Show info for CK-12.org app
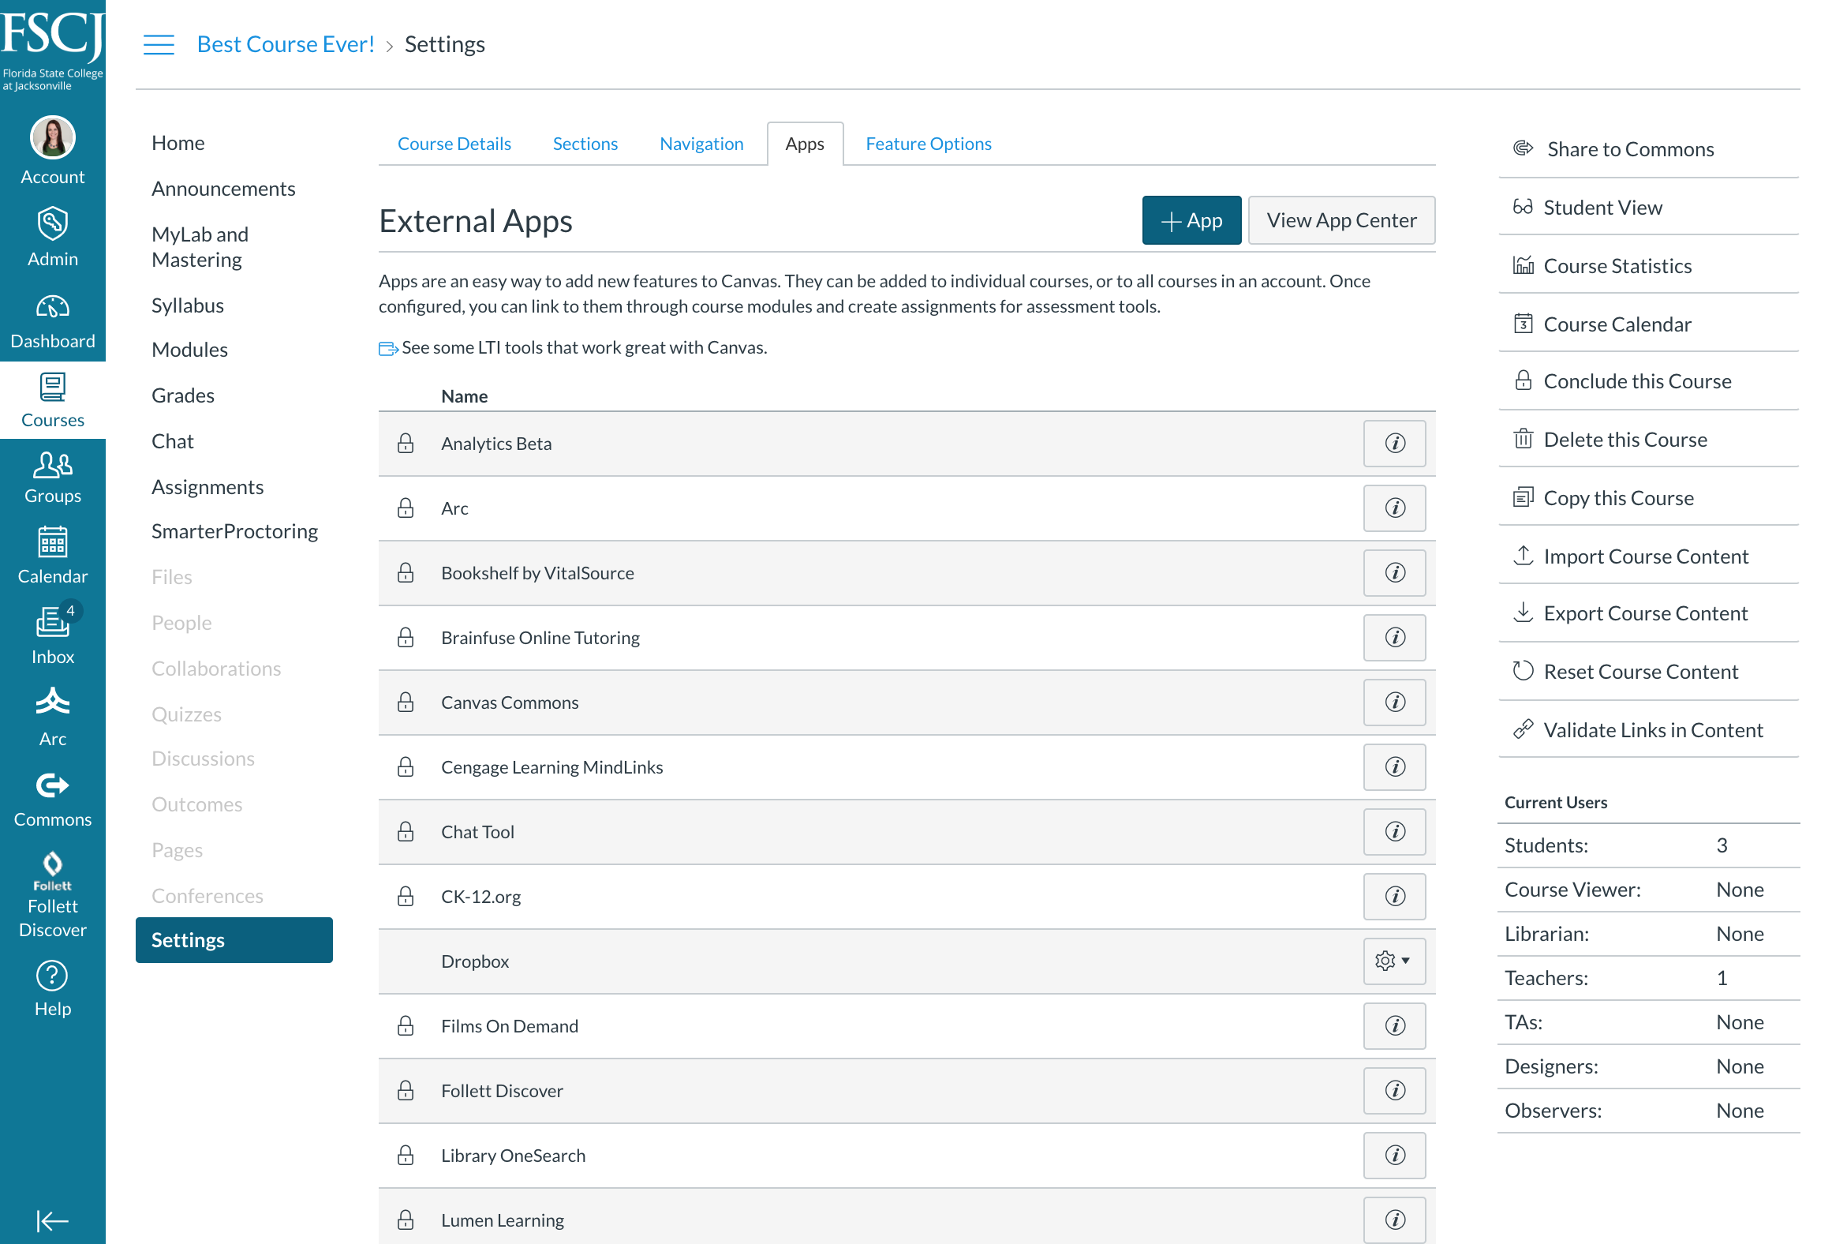 pos(1394,897)
